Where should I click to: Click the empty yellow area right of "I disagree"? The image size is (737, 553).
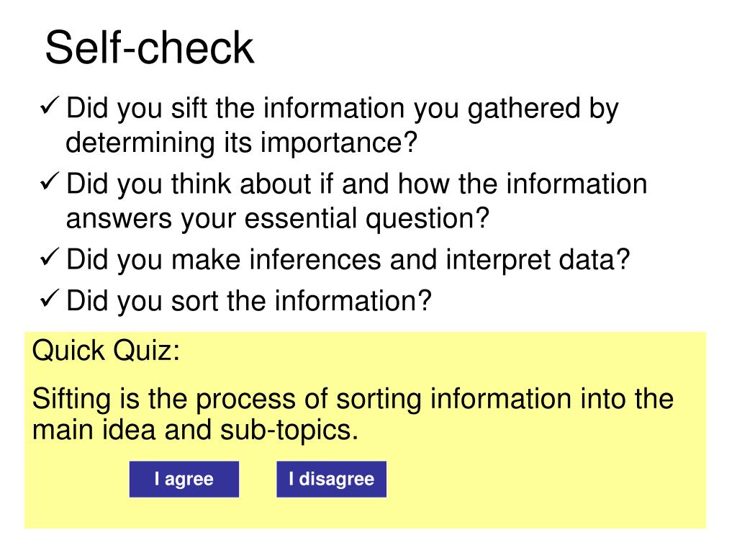(546, 480)
